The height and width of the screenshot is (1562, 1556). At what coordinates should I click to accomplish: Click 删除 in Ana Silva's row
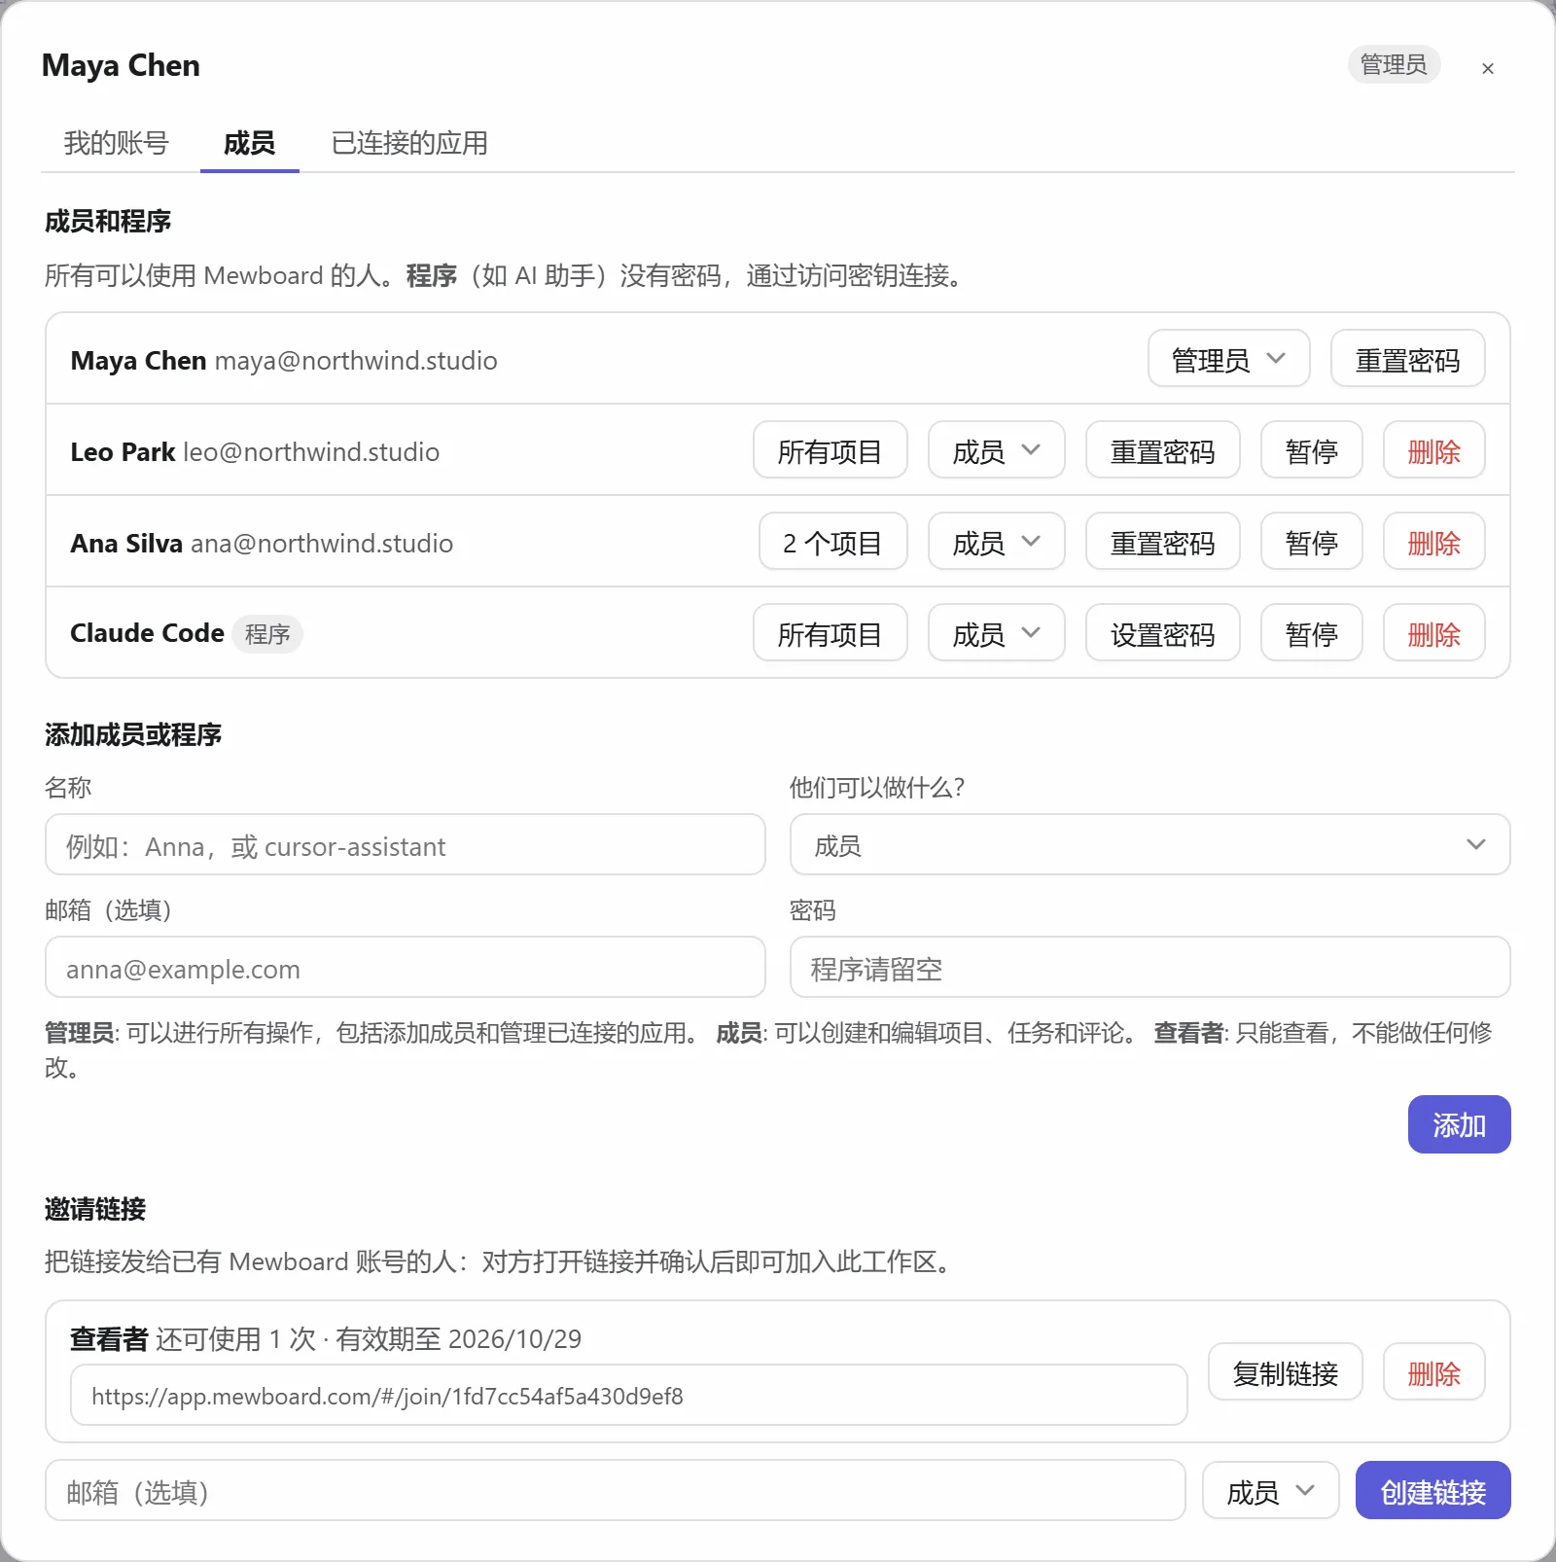point(1433,542)
